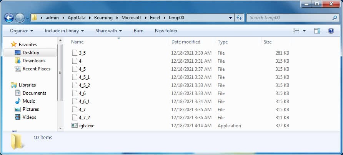Click the 10 items details pane label
This screenshot has width=343, height=155.
coord(43,138)
